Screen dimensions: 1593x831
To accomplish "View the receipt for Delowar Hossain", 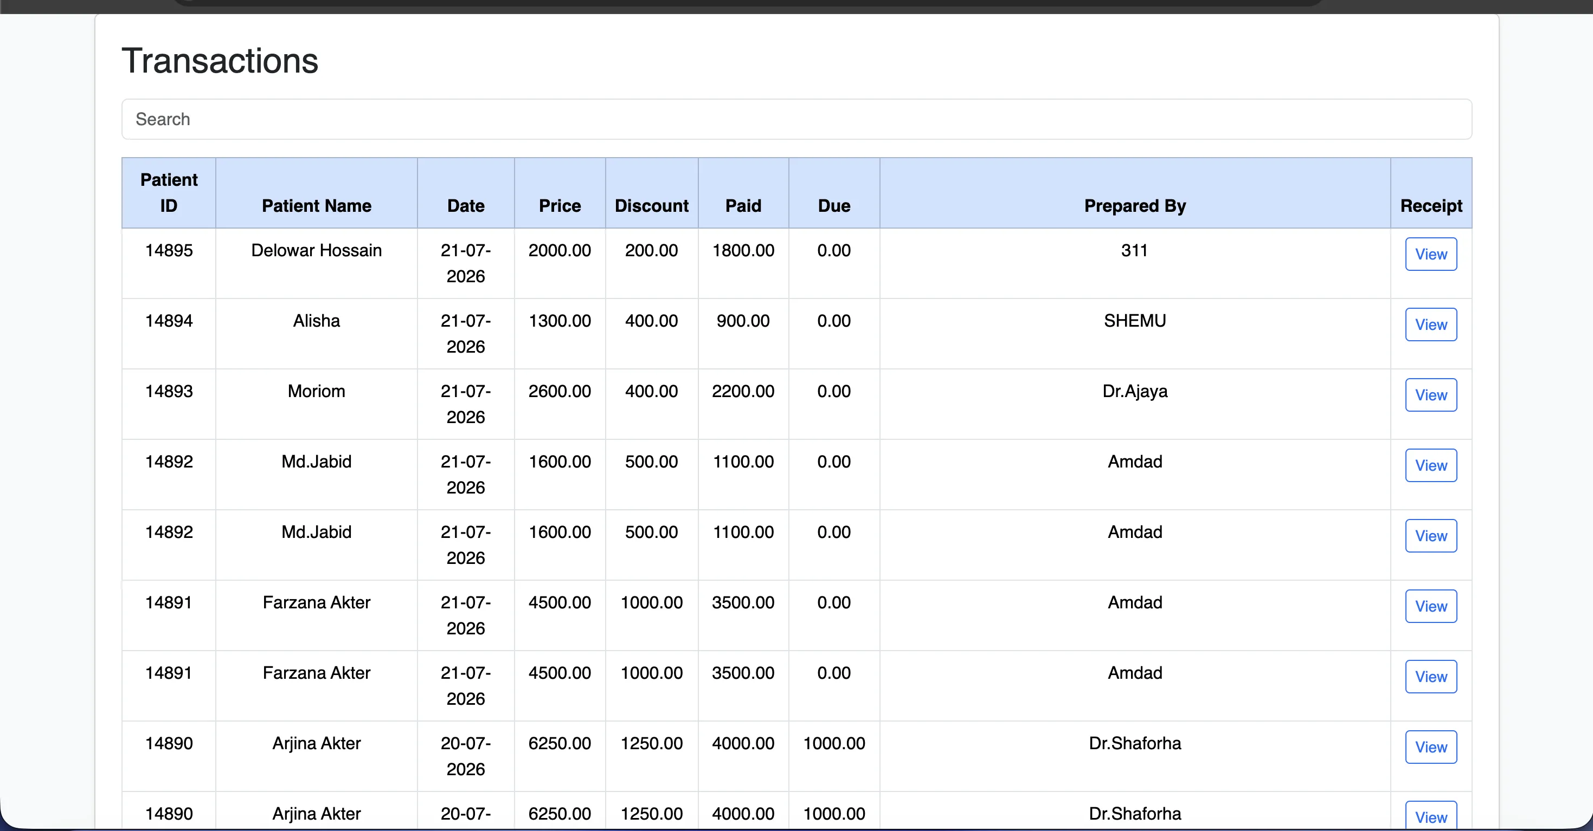I will pyautogui.click(x=1431, y=254).
